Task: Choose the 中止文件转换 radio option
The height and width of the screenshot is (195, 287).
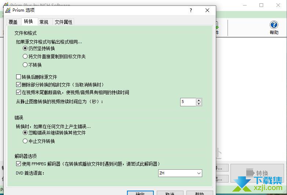Action: pos(39,141)
